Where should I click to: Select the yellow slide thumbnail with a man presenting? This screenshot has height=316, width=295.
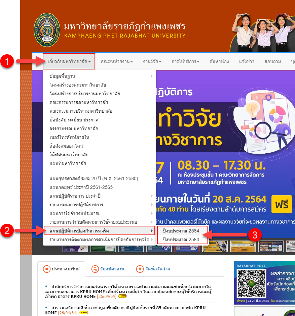pyautogui.click(x=215, y=246)
